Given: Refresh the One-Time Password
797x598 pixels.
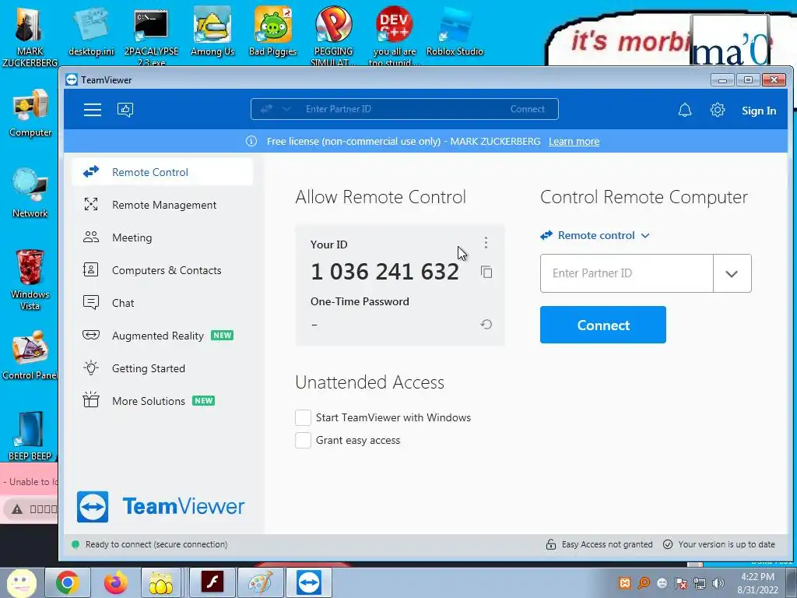Looking at the screenshot, I should (x=486, y=325).
